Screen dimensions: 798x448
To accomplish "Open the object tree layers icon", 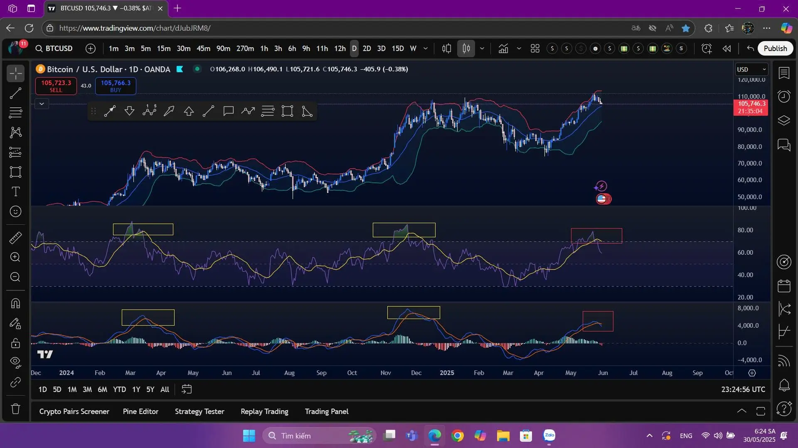I will tap(784, 120).
